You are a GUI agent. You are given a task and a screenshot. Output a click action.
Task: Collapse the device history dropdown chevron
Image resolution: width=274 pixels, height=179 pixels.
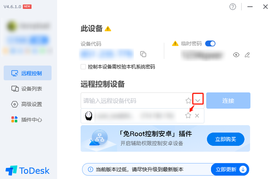pos(198,101)
